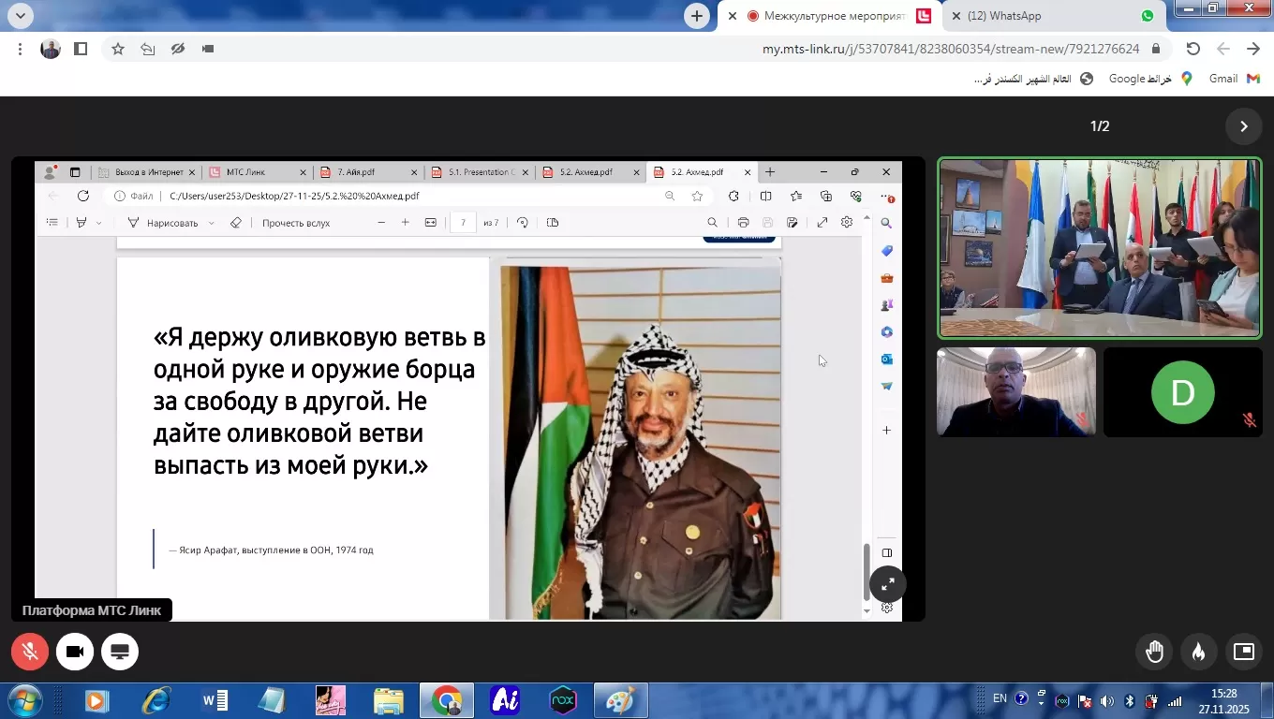Reload the MTS Link page
Image resolution: width=1274 pixels, height=719 pixels.
coord(1193,49)
